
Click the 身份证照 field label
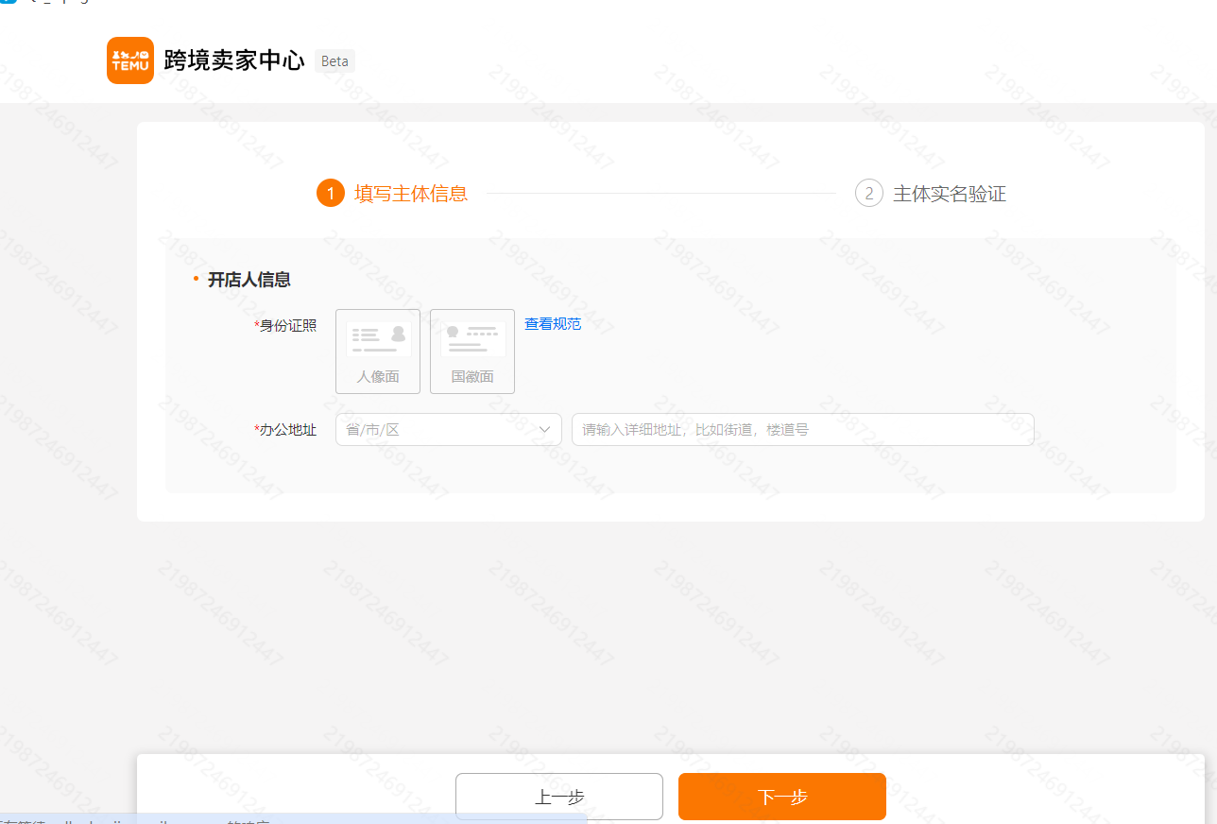coord(285,326)
